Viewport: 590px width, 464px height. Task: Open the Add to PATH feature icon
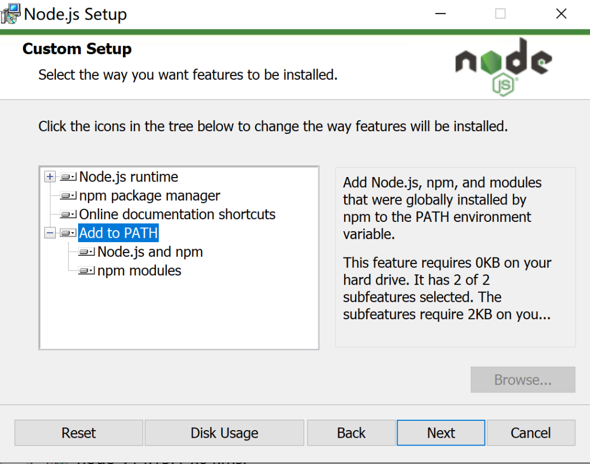pyautogui.click(x=68, y=233)
